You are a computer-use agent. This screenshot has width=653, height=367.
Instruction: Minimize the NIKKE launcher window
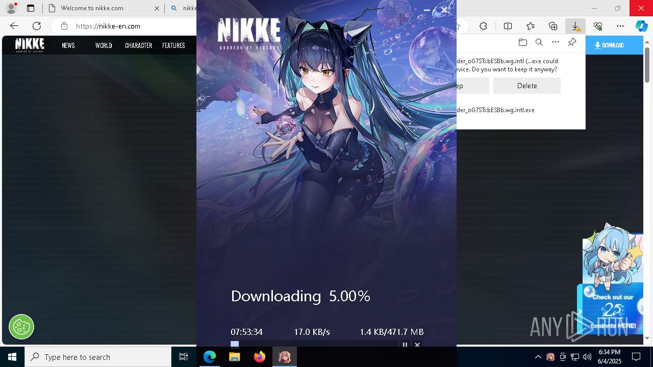tap(427, 10)
